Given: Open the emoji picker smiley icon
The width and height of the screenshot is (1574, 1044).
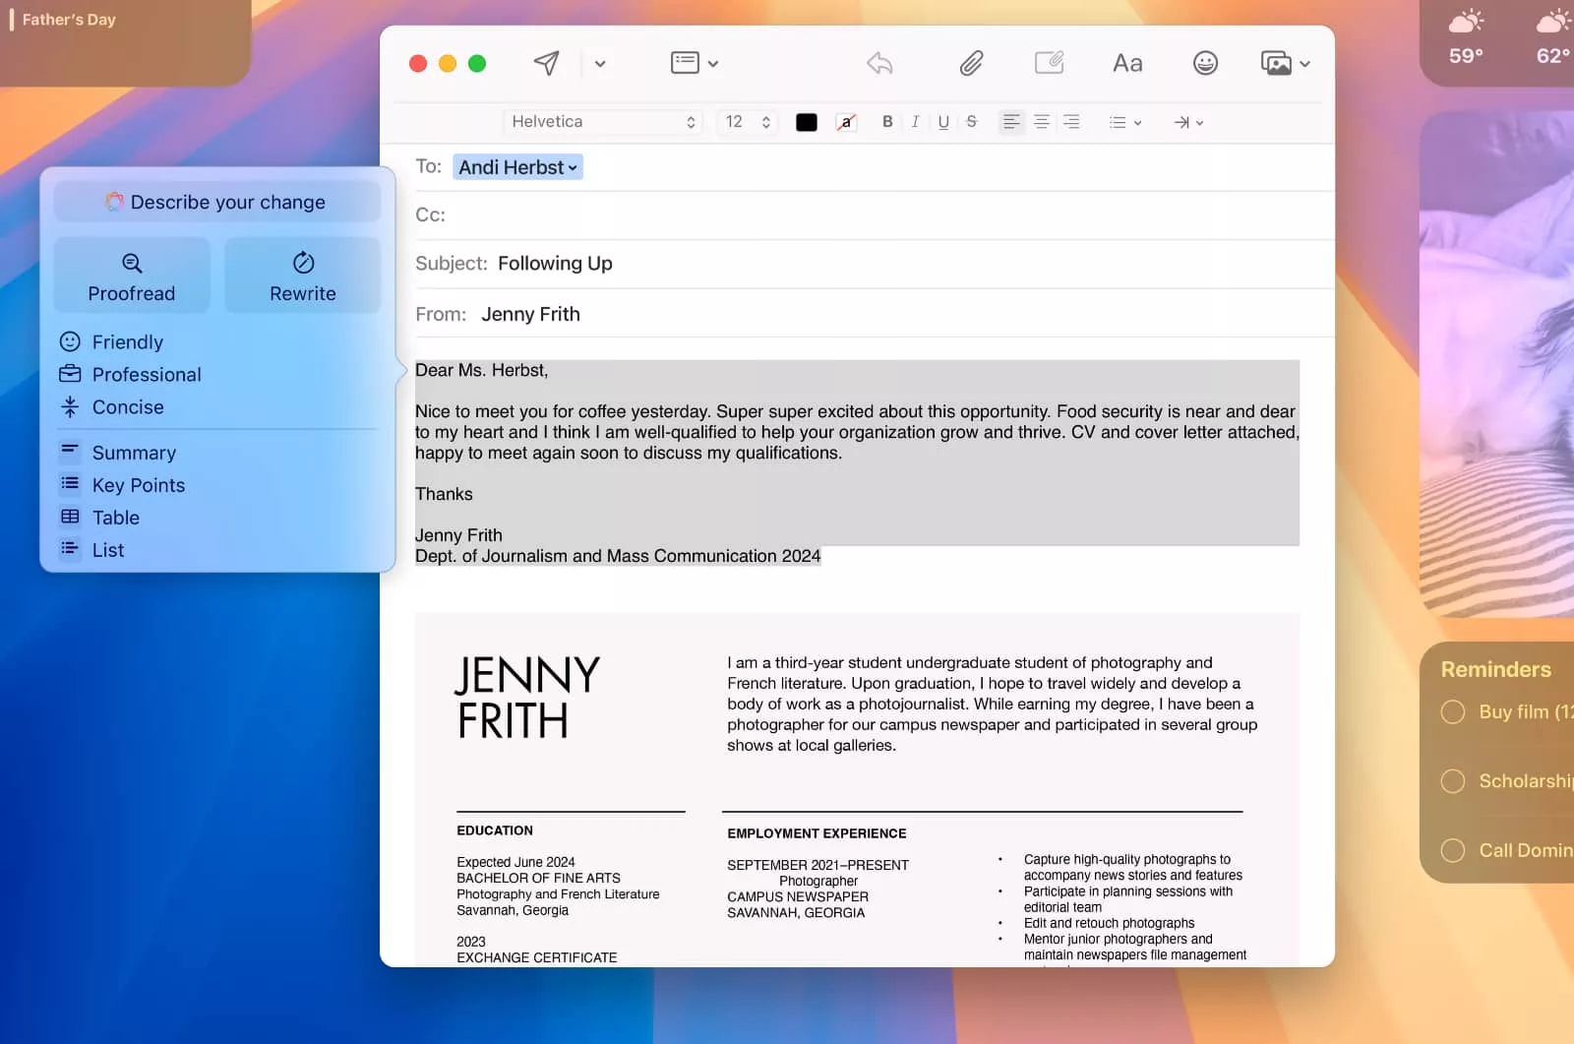Looking at the screenshot, I should click(1205, 64).
